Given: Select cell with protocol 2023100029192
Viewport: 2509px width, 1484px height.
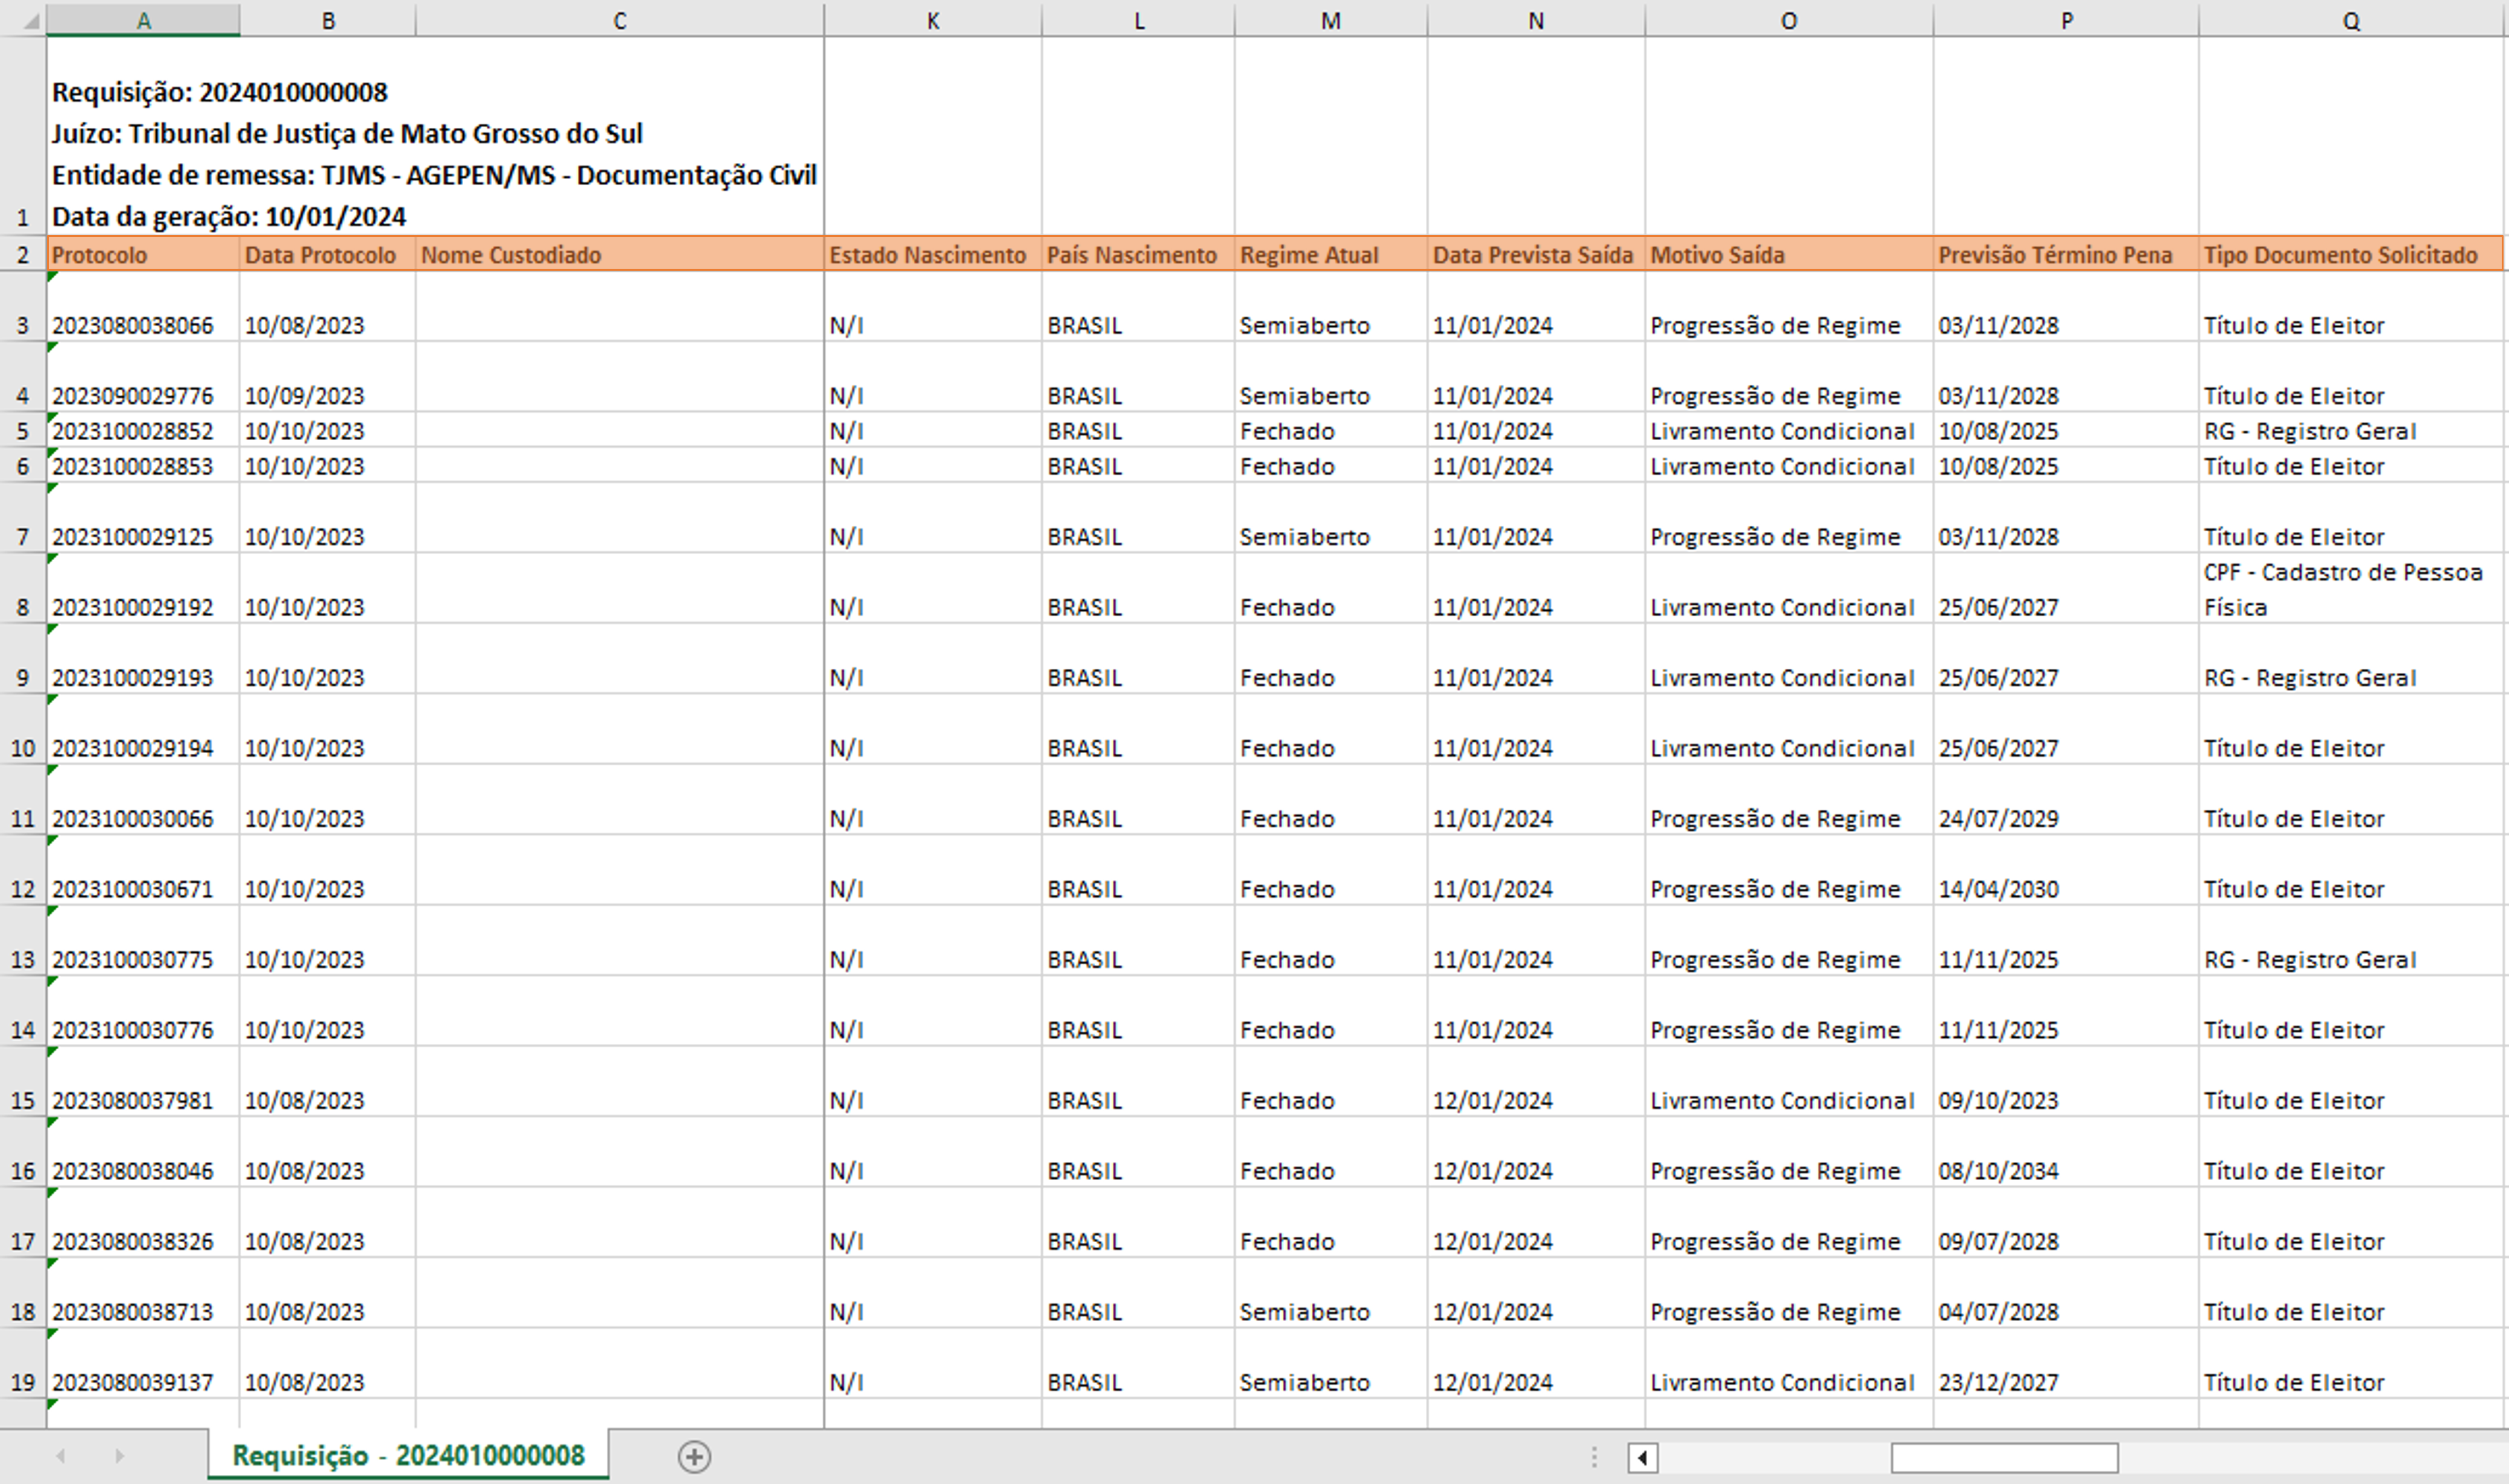Looking at the screenshot, I should pos(143,588).
